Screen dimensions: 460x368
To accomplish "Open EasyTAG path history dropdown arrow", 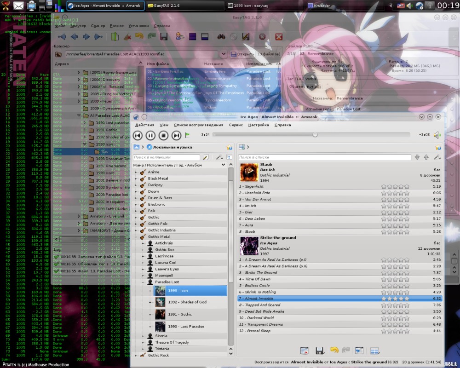I will 224,54.
